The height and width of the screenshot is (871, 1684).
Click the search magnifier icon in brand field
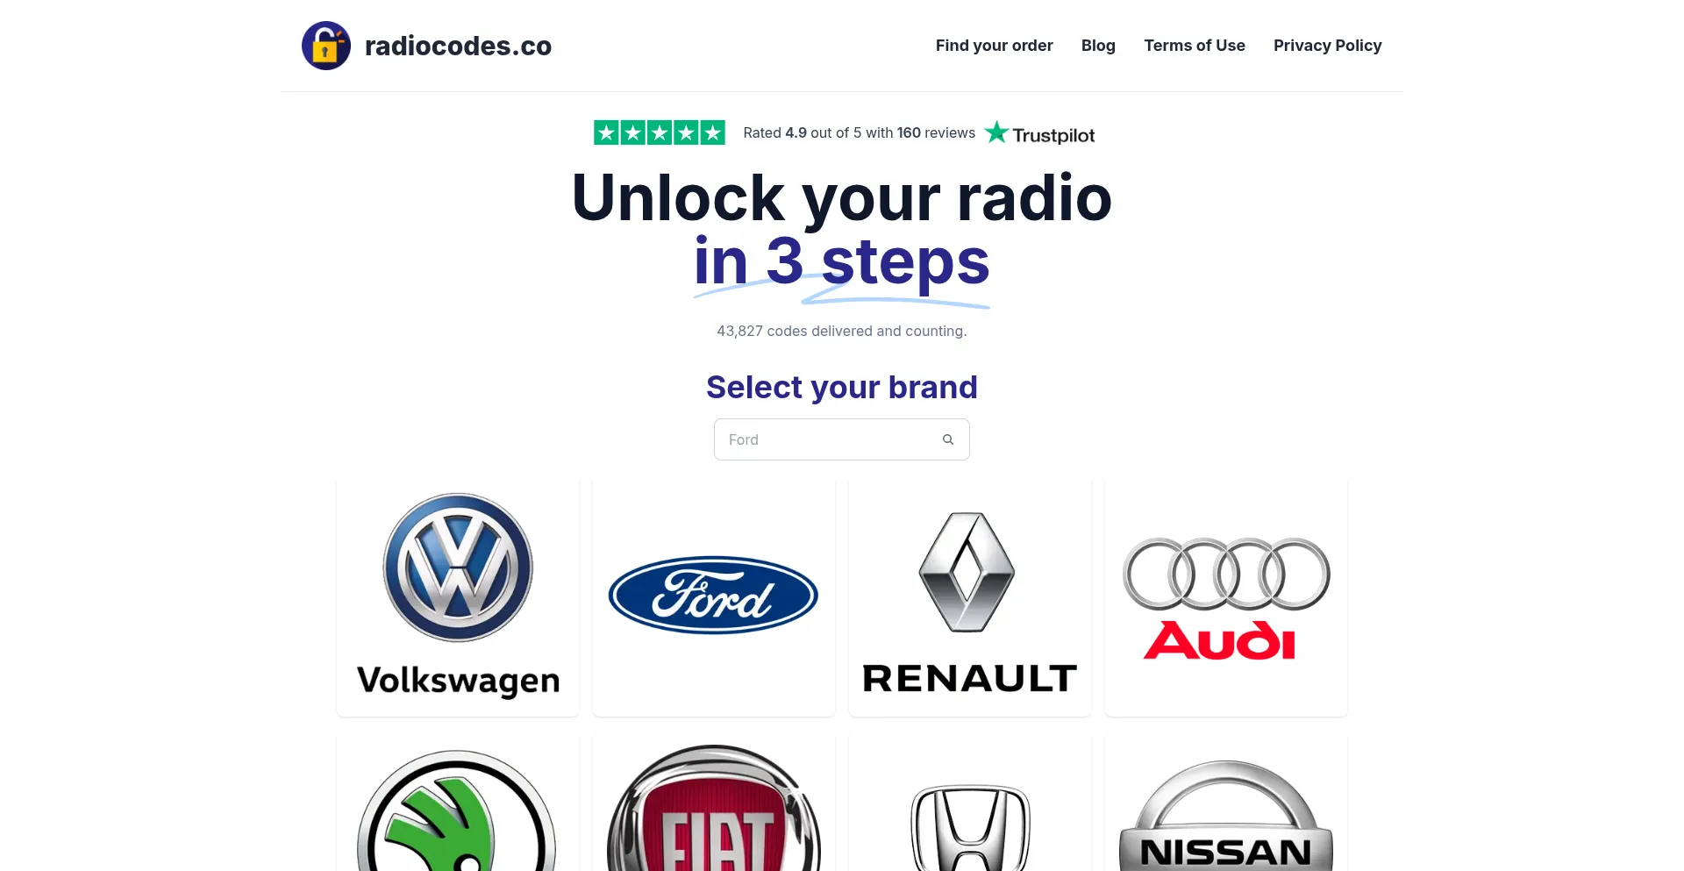pos(948,439)
